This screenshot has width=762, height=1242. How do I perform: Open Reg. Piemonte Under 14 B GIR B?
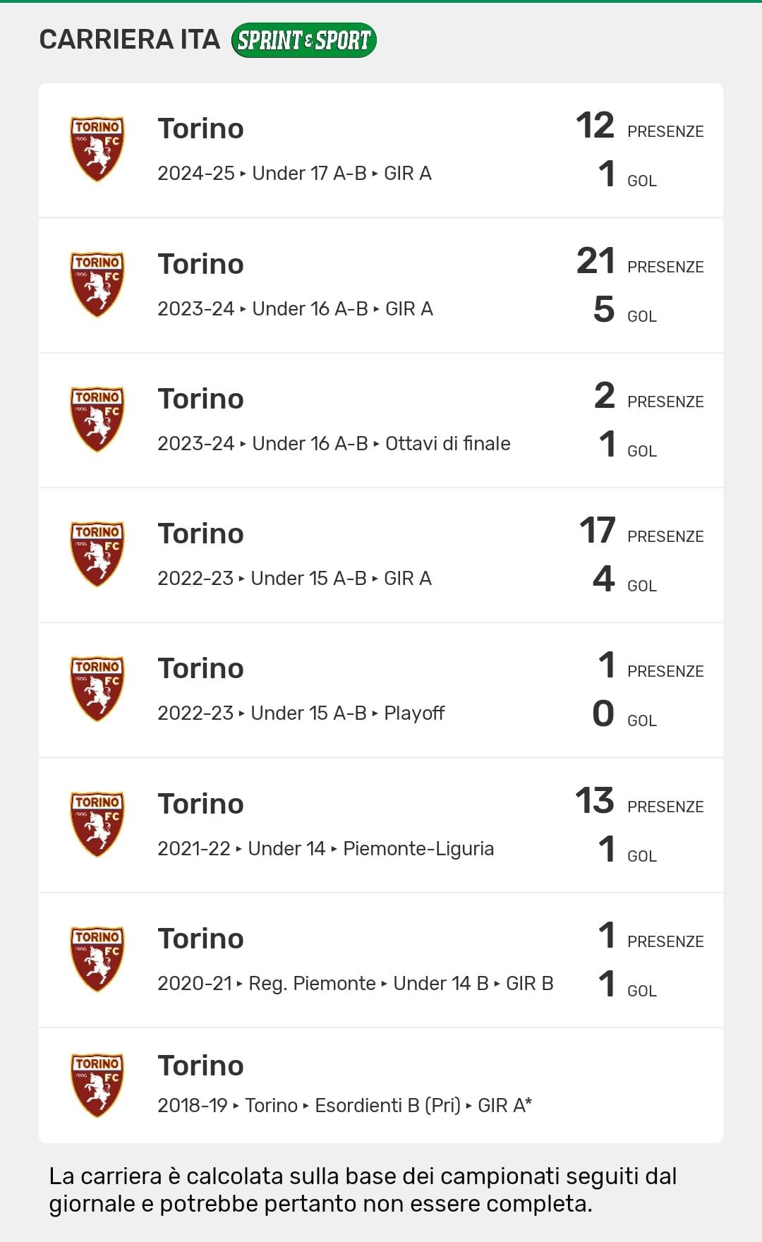coord(355,983)
